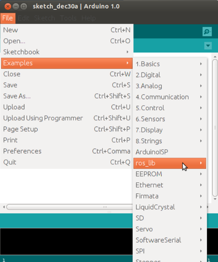Click Page Setup menu item
The width and height of the screenshot is (218, 262).
tap(67, 129)
